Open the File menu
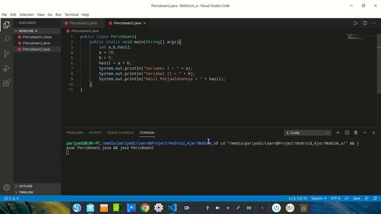Viewport: 381px width, 214px height. point(4,14)
